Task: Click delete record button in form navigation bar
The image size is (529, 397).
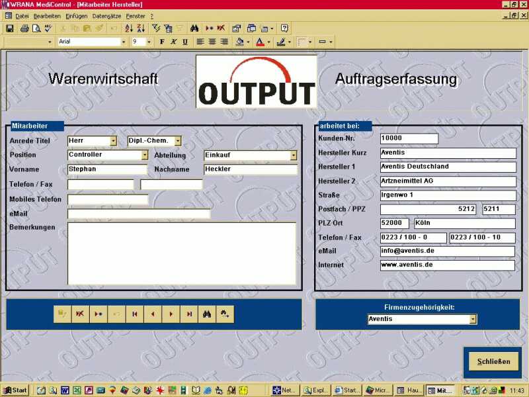Action: pyautogui.click(x=80, y=314)
